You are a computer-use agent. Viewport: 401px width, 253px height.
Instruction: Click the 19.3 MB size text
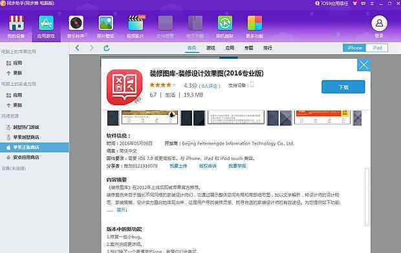point(193,95)
